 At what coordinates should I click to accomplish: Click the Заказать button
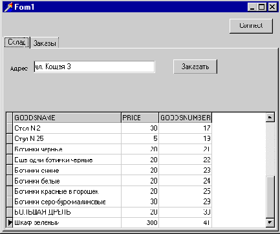coord(195,67)
